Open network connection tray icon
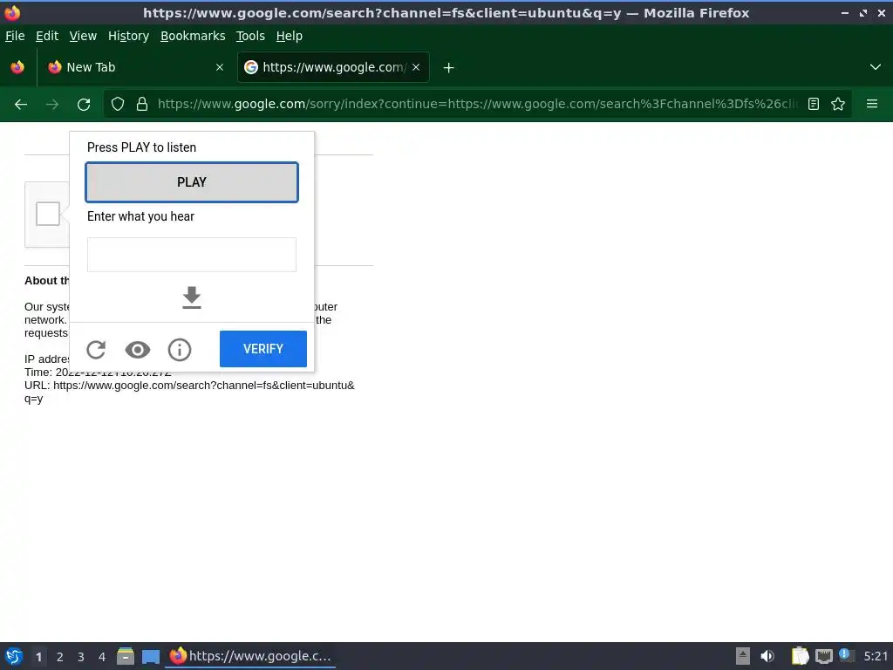Image resolution: width=893 pixels, height=670 pixels. tap(823, 656)
